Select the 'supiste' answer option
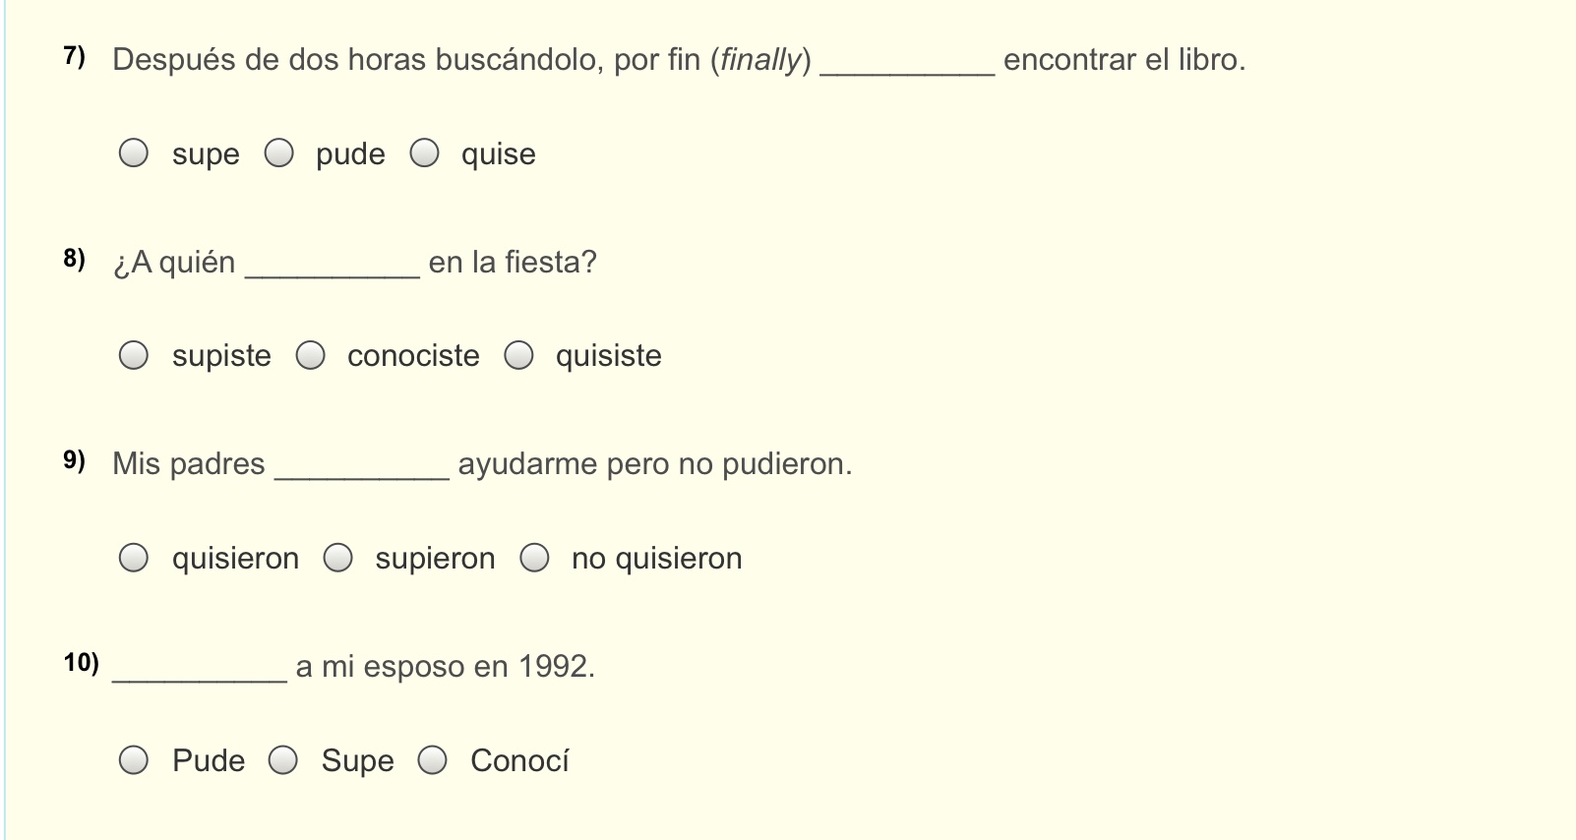The height and width of the screenshot is (840, 1576). (134, 355)
